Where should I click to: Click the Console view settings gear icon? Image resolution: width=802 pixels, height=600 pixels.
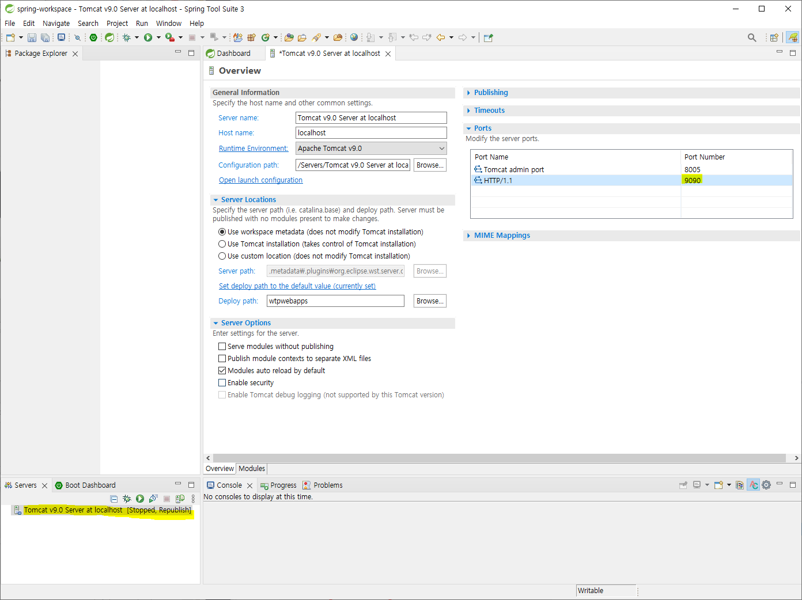(x=766, y=485)
